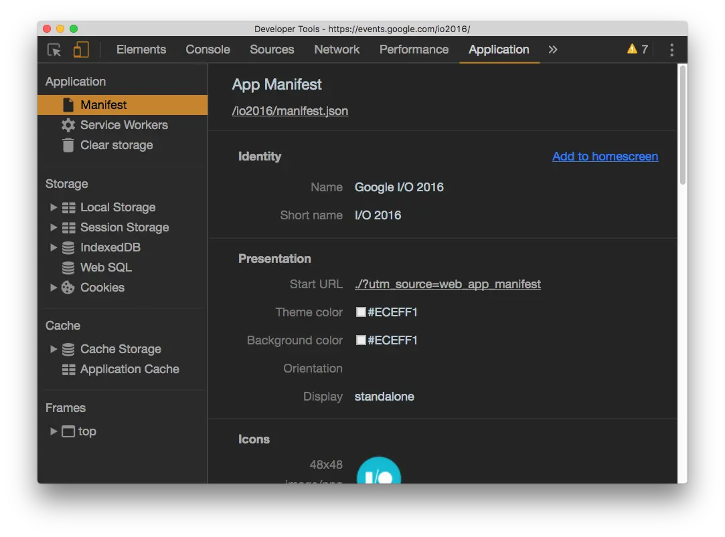Click the IndexedDB database icon
725x537 pixels.
tap(68, 247)
